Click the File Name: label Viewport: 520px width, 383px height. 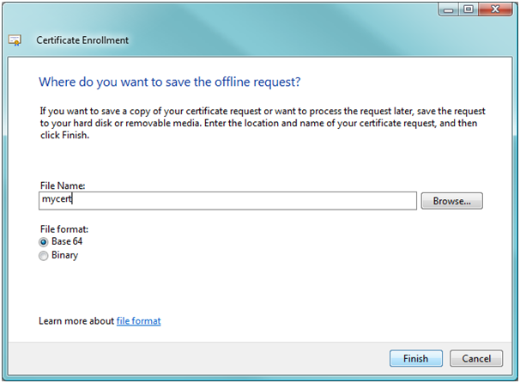click(x=63, y=185)
